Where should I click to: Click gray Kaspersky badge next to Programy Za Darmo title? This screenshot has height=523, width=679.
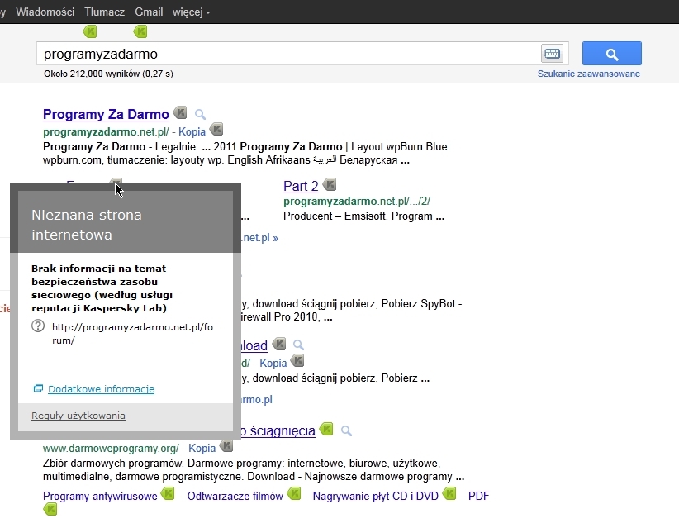pos(180,112)
